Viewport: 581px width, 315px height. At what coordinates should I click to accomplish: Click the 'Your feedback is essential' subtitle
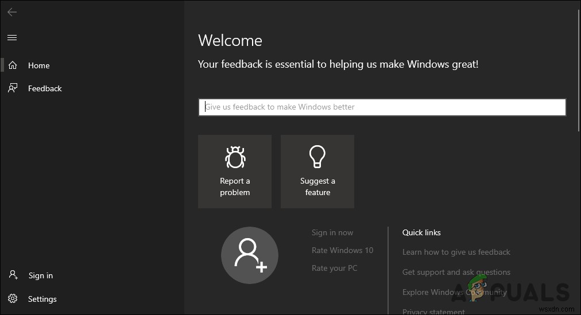pos(338,64)
